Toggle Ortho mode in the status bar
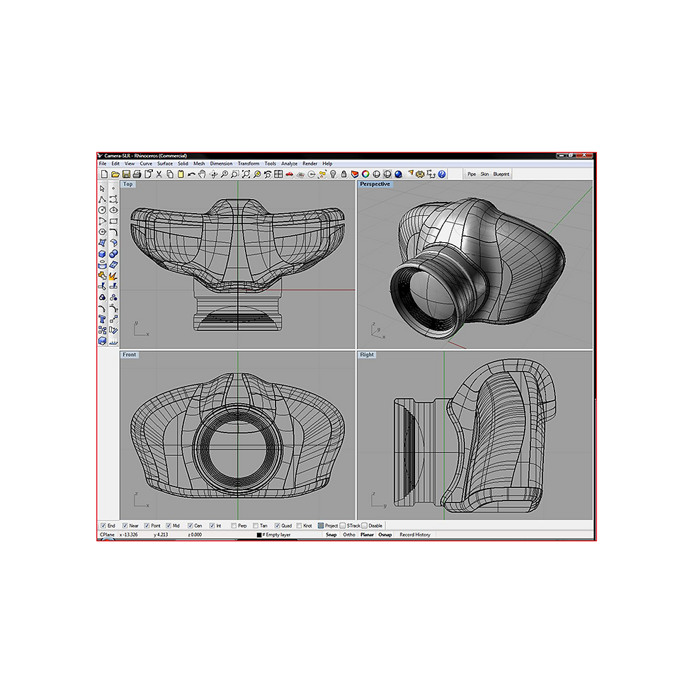694x694 pixels. (x=348, y=535)
